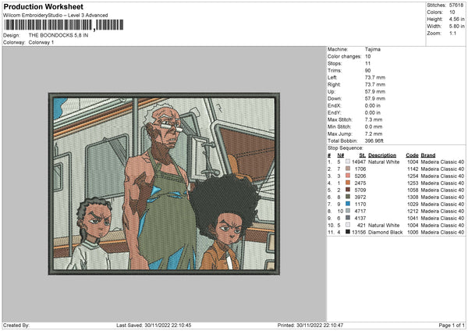468x331 pixels.
Task: Click the Page 1 of 1 footer
Action: click(452, 325)
